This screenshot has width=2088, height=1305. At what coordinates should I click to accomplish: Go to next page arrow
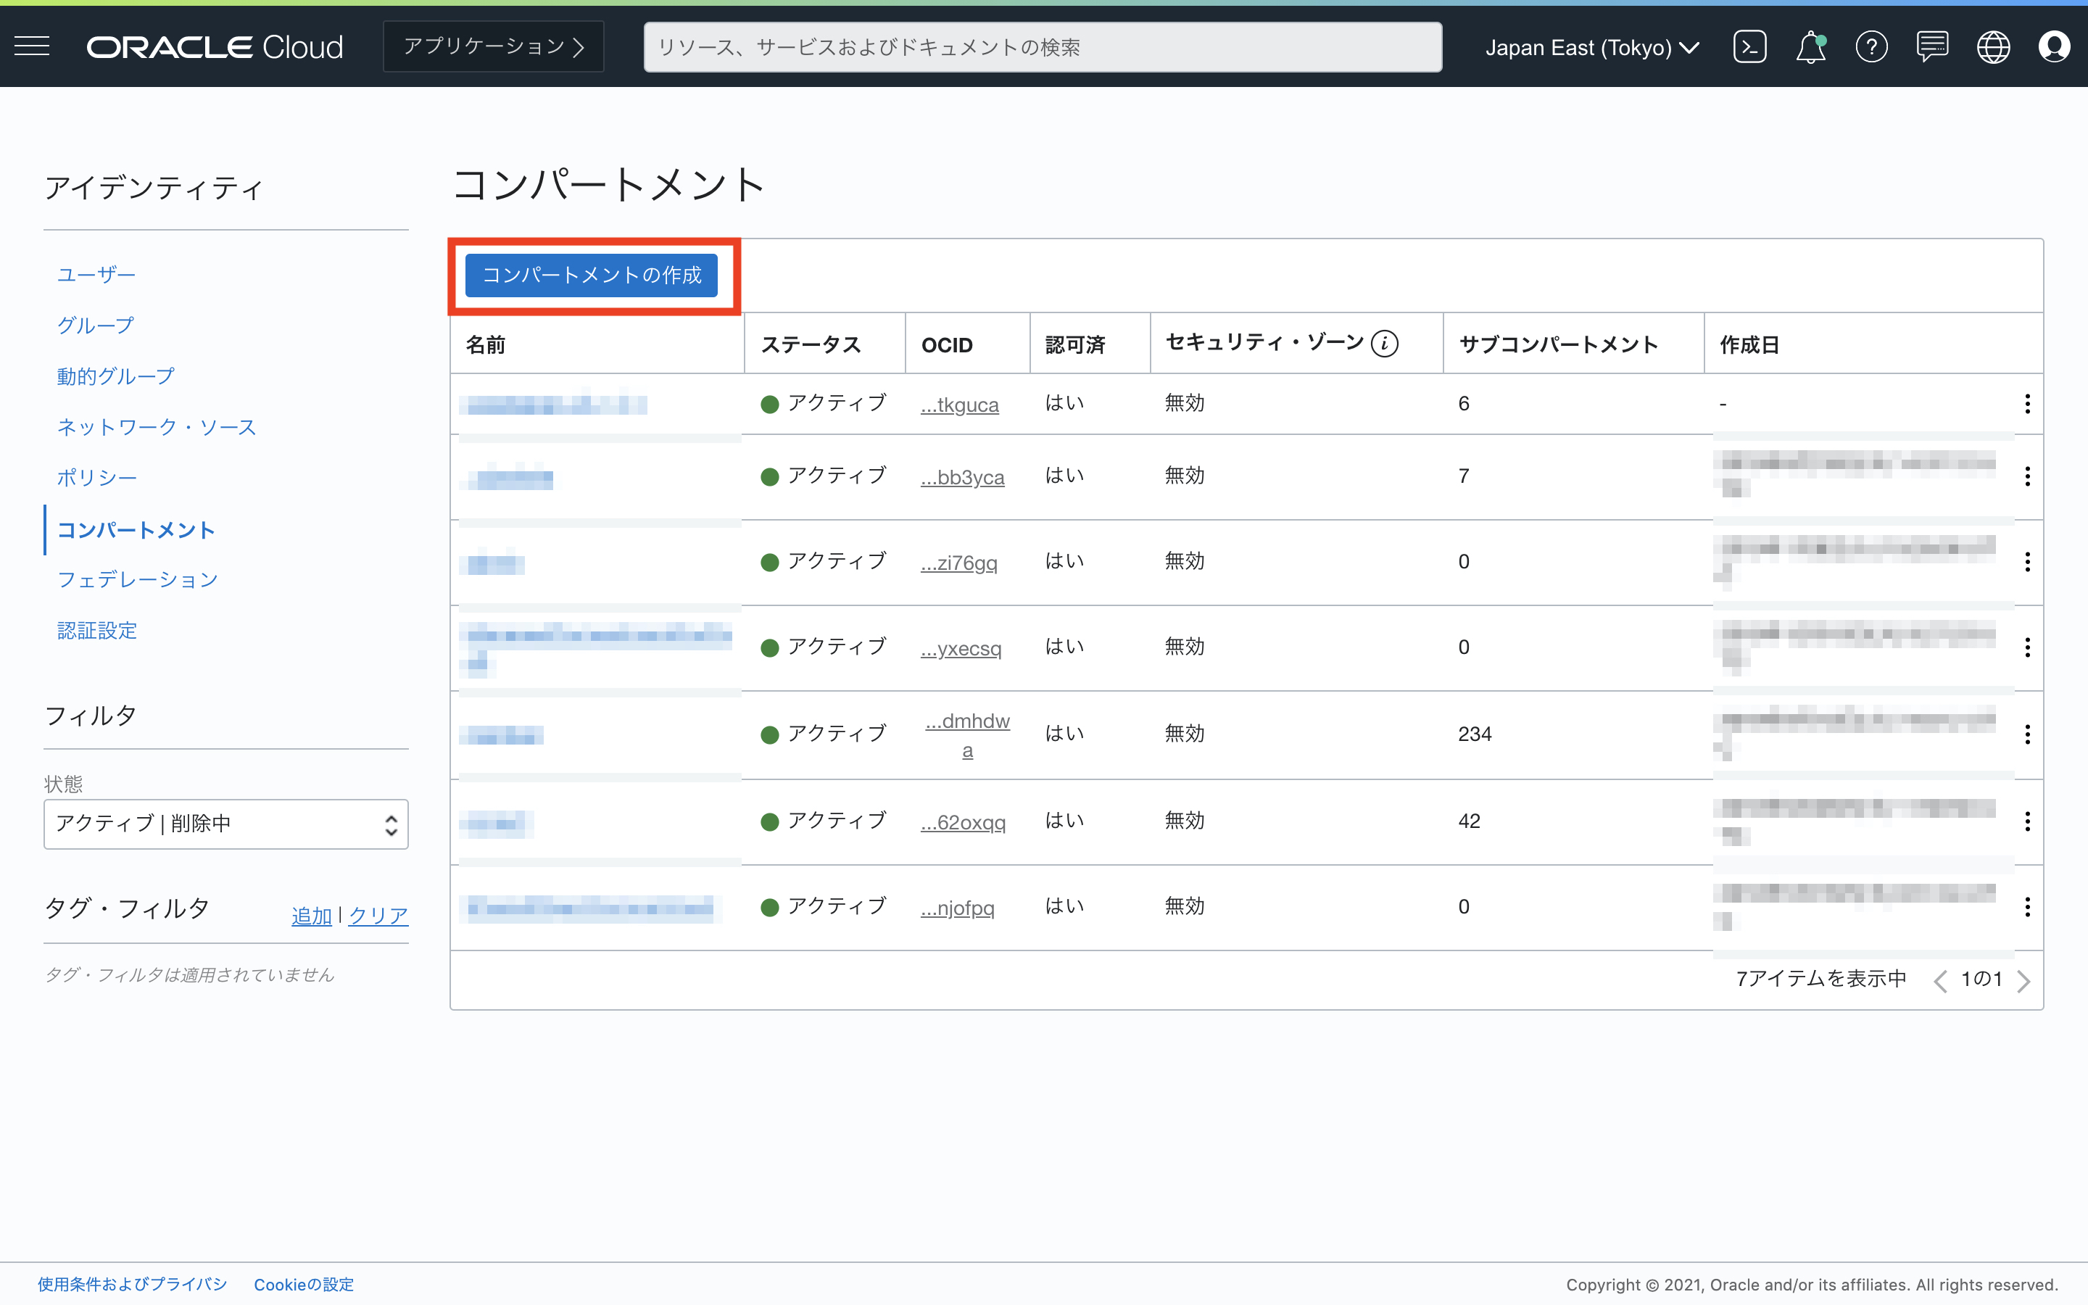[2024, 980]
